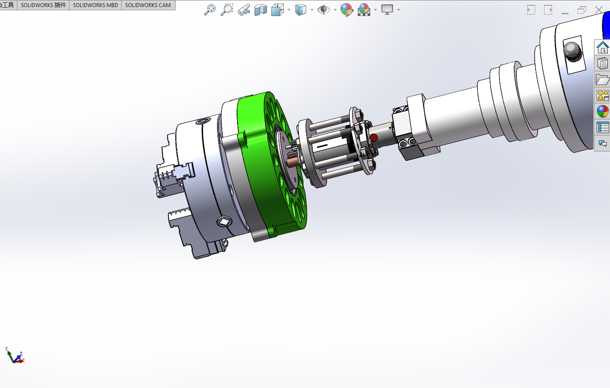
Task: Select the SOLIDWORKS CAM tab
Action: click(148, 5)
